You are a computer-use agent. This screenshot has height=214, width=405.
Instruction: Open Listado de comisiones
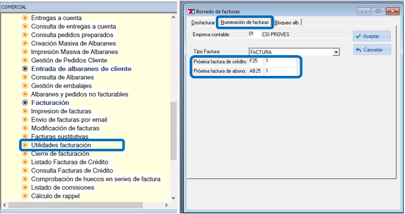click(x=63, y=188)
